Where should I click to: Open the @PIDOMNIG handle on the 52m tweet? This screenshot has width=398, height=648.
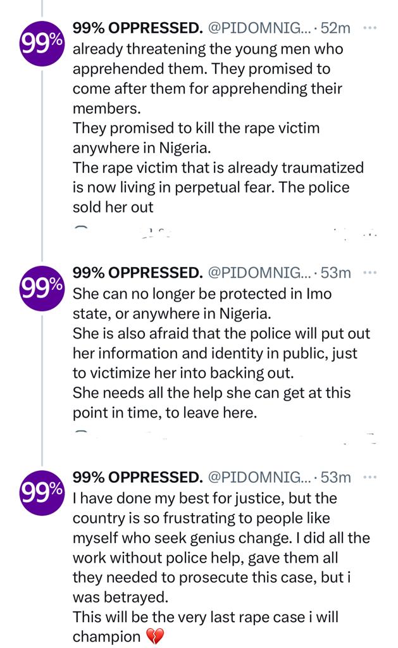[259, 28]
